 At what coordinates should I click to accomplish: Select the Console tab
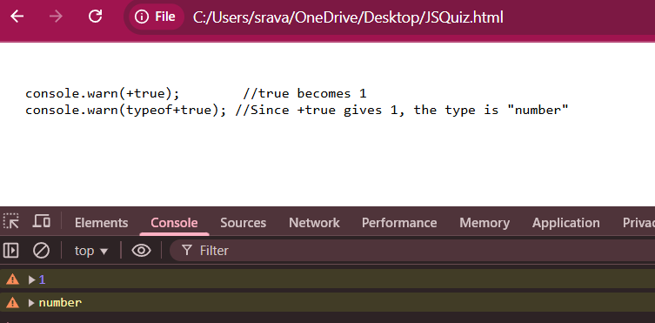pos(174,223)
